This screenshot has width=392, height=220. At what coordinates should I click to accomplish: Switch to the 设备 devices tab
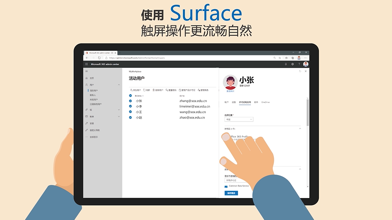[x=234, y=102]
